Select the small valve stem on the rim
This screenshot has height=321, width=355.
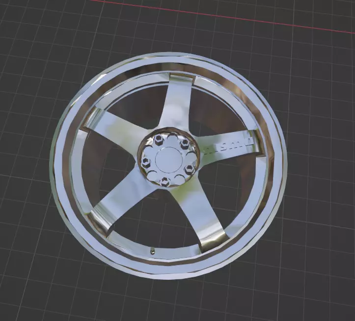152,250
